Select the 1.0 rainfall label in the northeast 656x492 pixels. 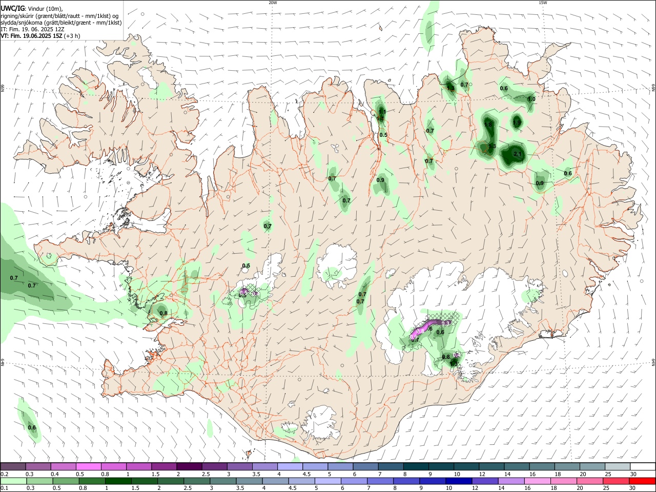tap(531, 99)
